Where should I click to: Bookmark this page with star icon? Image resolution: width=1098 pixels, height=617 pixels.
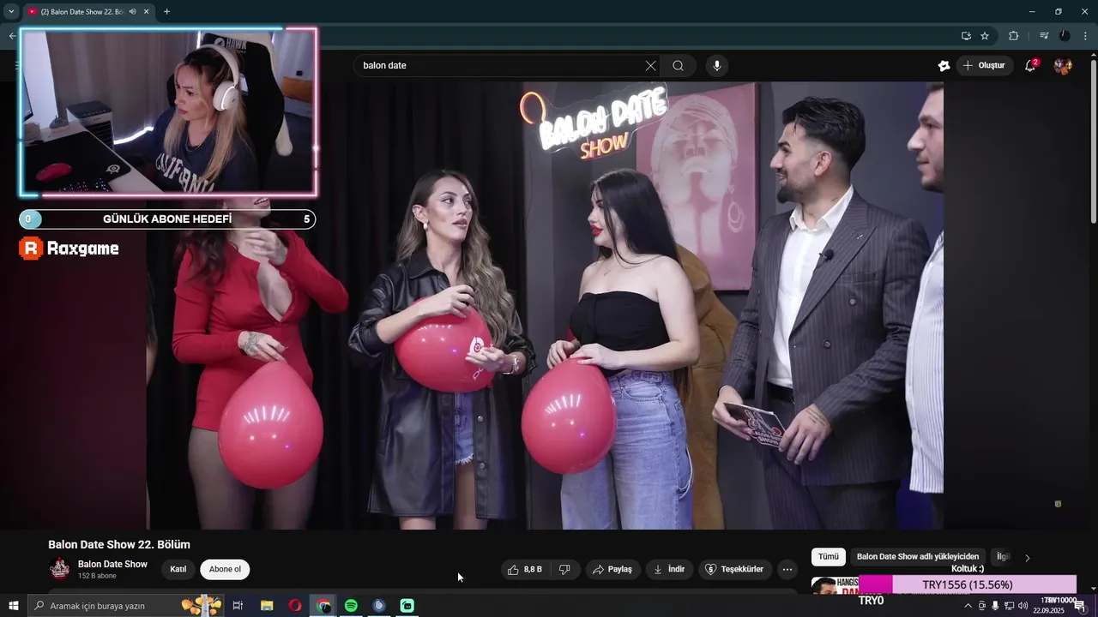click(x=985, y=35)
